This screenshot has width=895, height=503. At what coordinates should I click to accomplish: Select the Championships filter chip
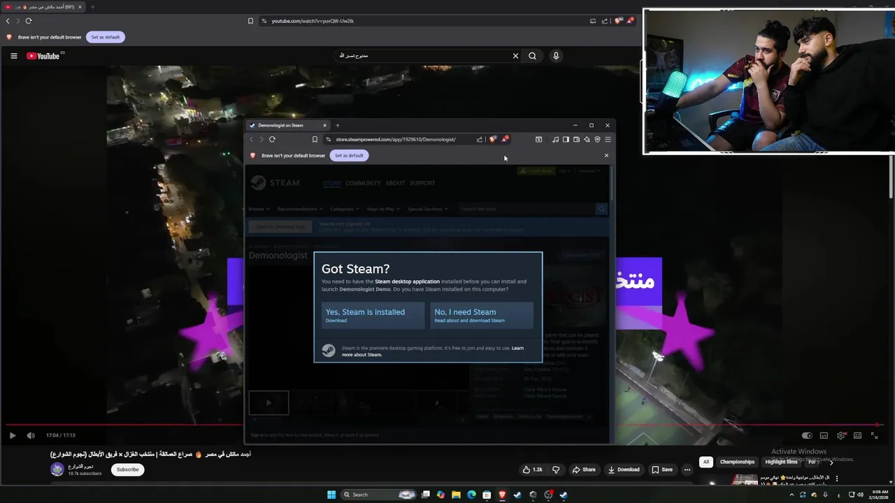click(x=737, y=462)
